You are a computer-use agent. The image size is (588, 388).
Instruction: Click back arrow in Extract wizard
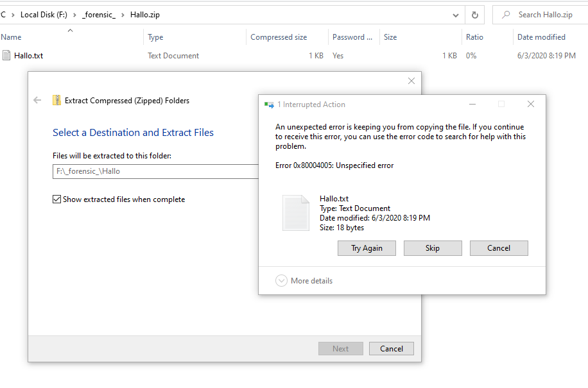click(x=37, y=100)
